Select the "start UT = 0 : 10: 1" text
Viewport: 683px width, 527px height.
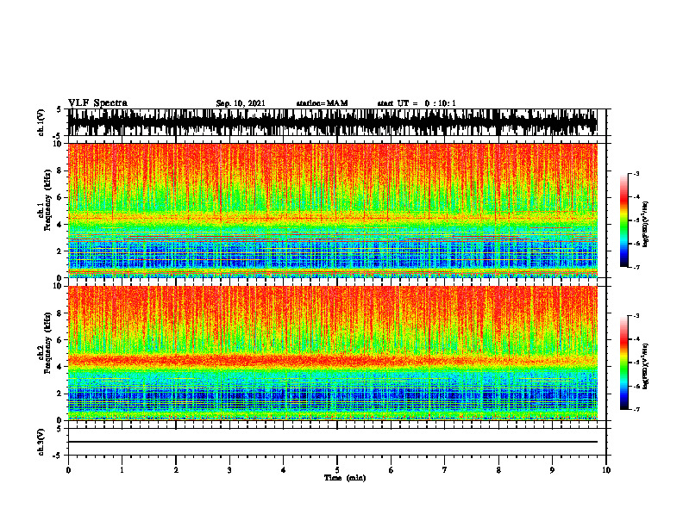(x=417, y=103)
